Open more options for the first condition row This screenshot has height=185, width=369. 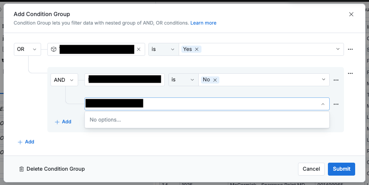point(350,49)
